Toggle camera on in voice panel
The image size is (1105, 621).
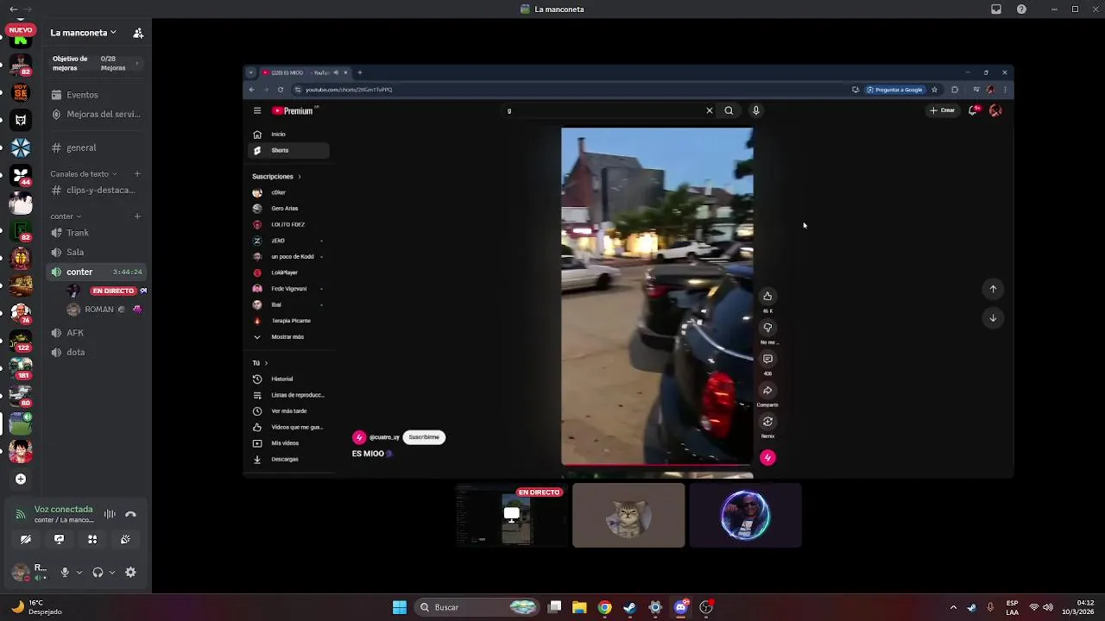coord(26,539)
